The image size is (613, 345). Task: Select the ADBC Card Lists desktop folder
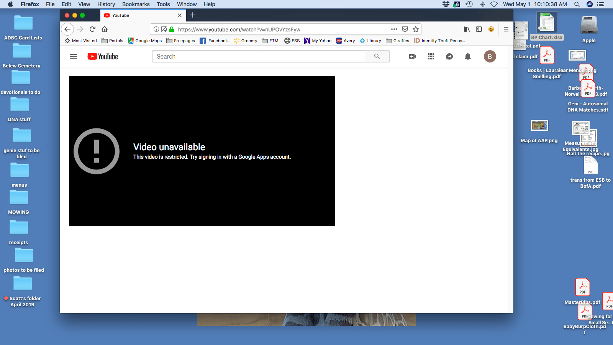pos(23,28)
